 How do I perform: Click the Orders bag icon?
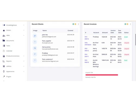coord(4,30)
